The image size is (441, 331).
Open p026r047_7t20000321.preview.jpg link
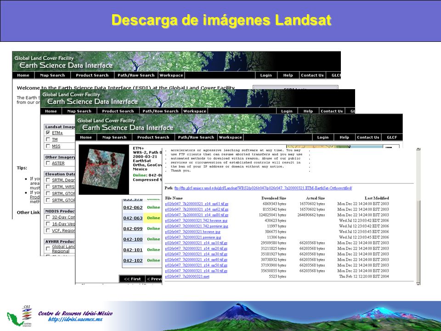(x=193, y=238)
